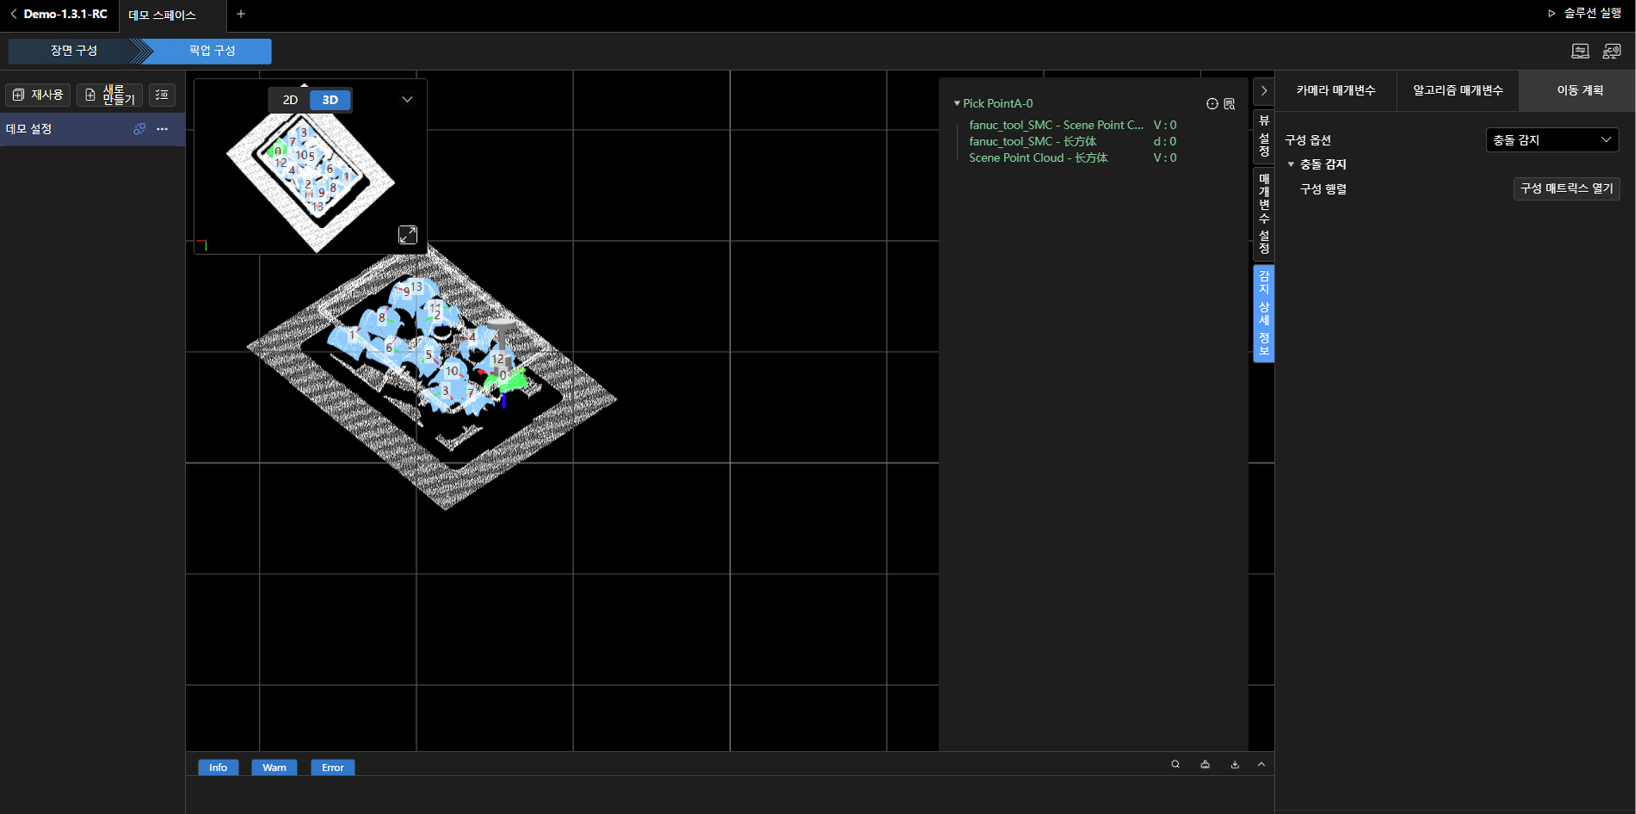Click the list settings icon beside 새로 만들기
The image size is (1636, 814).
(162, 95)
